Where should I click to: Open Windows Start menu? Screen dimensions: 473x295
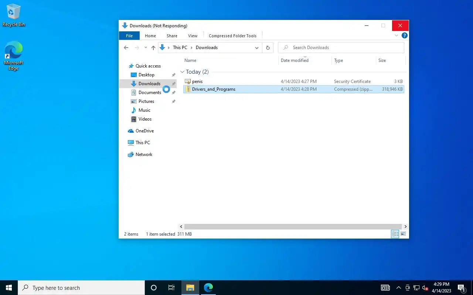[x=9, y=288]
